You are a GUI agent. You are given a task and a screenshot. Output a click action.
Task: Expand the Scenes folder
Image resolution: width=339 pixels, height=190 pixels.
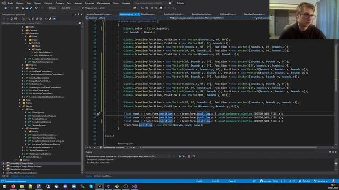16,160
